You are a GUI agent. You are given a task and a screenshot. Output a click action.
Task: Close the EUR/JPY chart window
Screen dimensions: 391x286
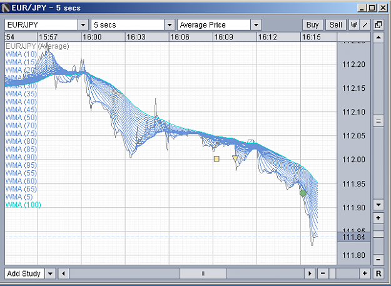[x=383, y=8]
